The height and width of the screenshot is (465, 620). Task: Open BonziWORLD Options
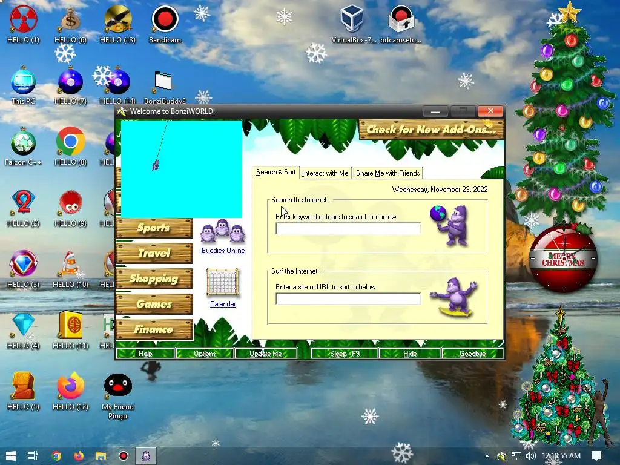pyautogui.click(x=205, y=354)
